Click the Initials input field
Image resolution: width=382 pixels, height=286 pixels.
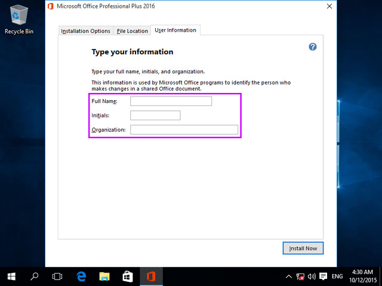[155, 115]
